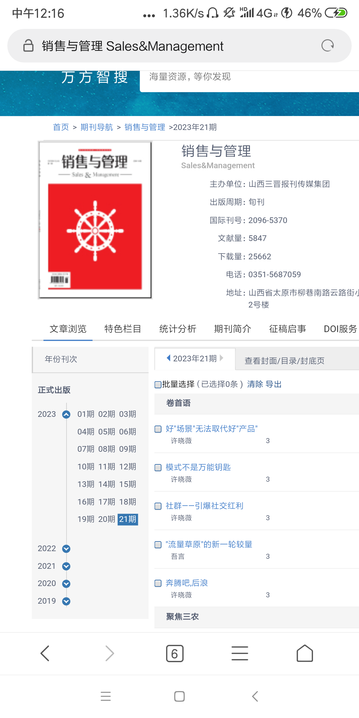Tap the browser home icon

[305, 654]
